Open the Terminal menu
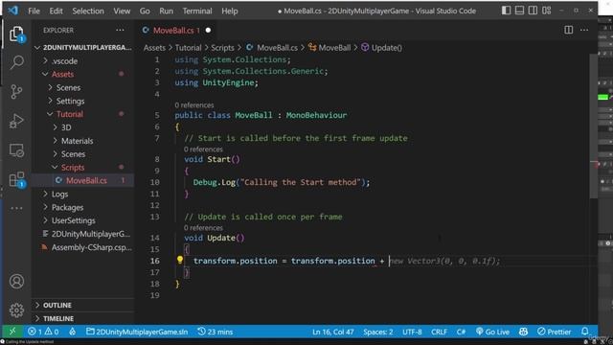 click(x=197, y=11)
